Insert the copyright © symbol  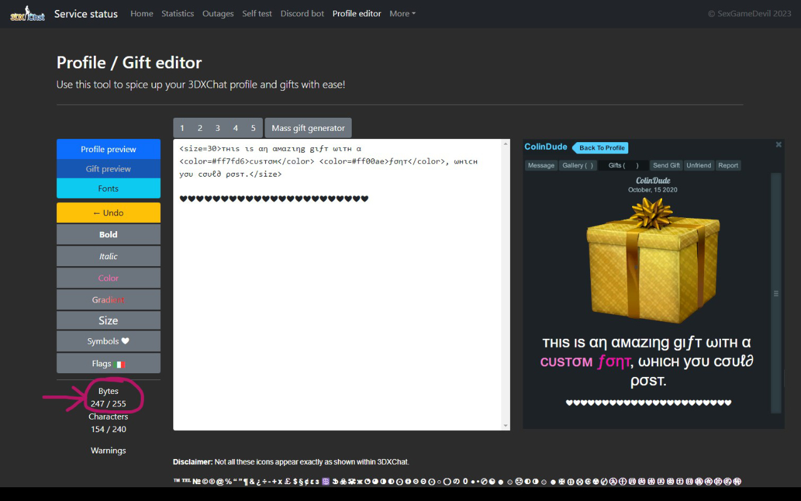[205, 481]
